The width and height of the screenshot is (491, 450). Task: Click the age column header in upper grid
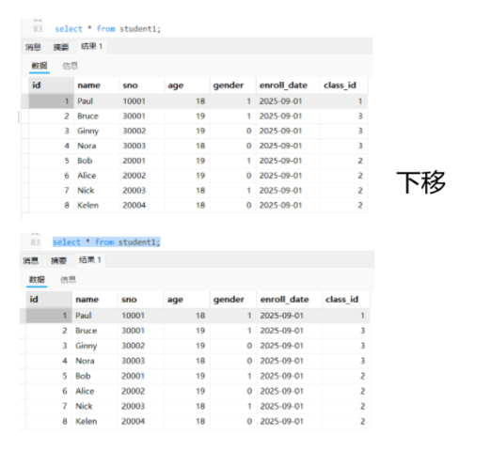[187, 85]
